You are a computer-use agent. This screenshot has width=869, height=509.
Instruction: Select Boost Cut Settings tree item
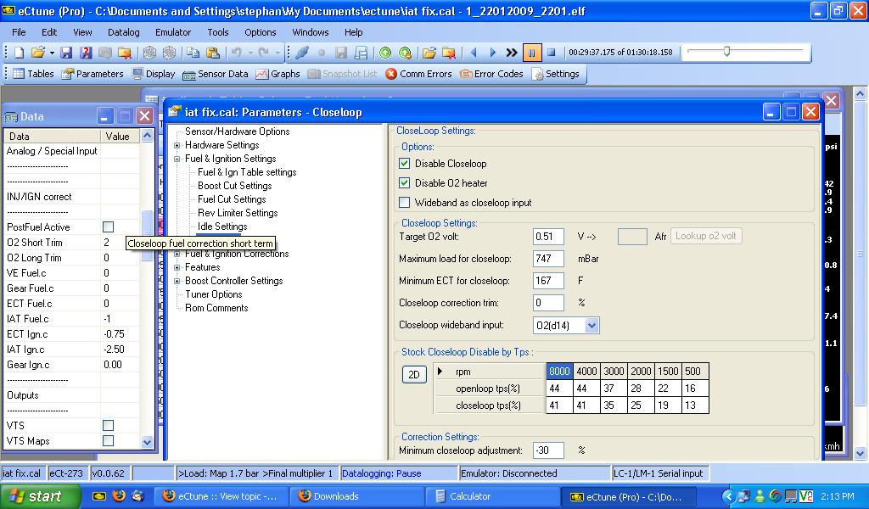tap(234, 186)
